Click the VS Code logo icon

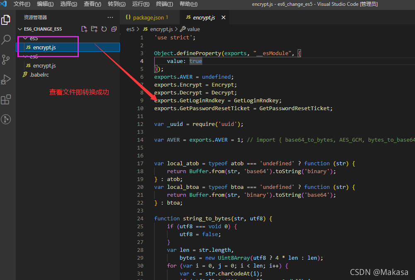pyautogui.click(x=4, y=4)
